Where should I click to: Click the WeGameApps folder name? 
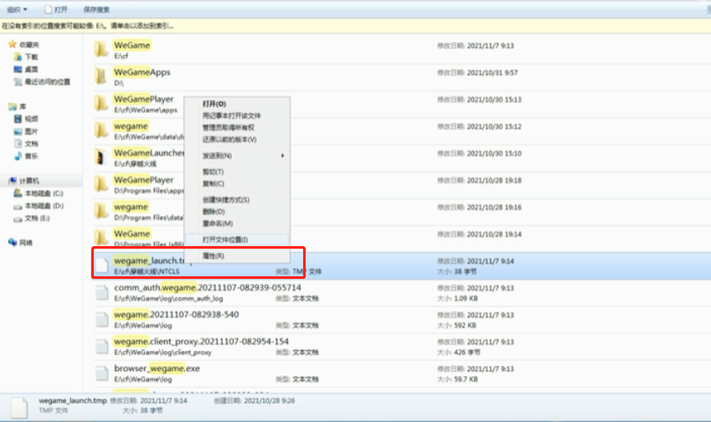[142, 72]
